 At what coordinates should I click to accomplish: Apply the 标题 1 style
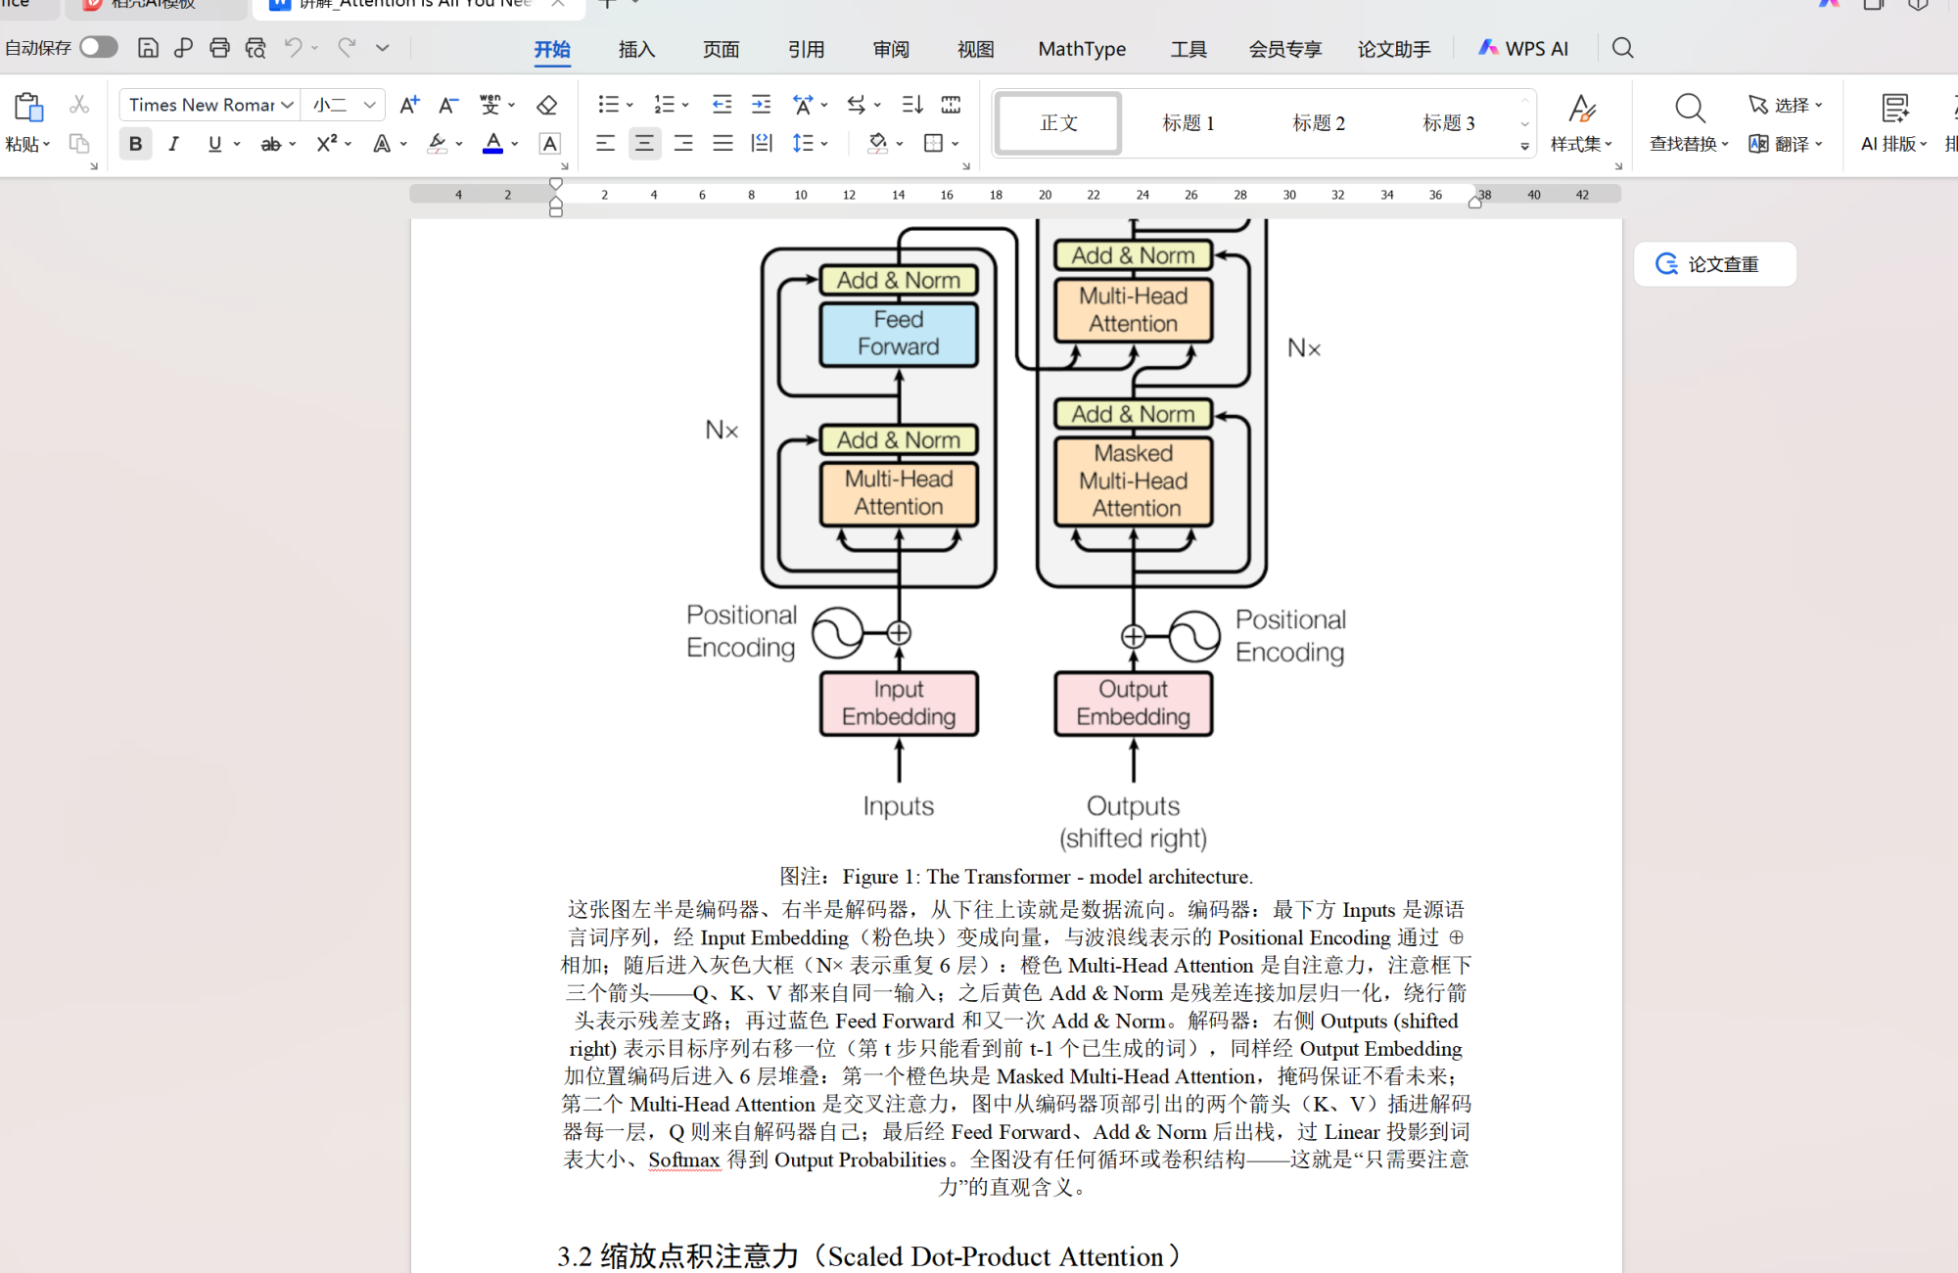click(x=1189, y=123)
